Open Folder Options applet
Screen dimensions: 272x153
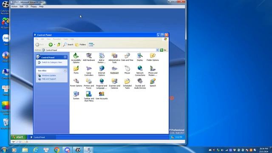pos(153,57)
